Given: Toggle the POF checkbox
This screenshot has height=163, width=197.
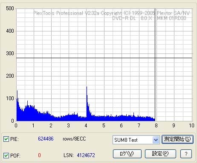Looking at the screenshot, I should [x=6, y=155].
